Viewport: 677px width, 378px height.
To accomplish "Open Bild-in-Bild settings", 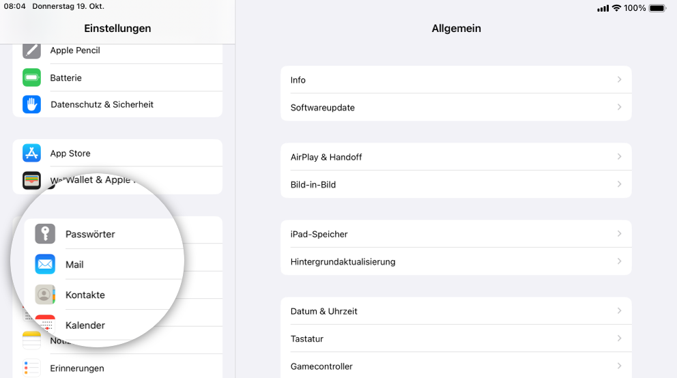I will 456,184.
